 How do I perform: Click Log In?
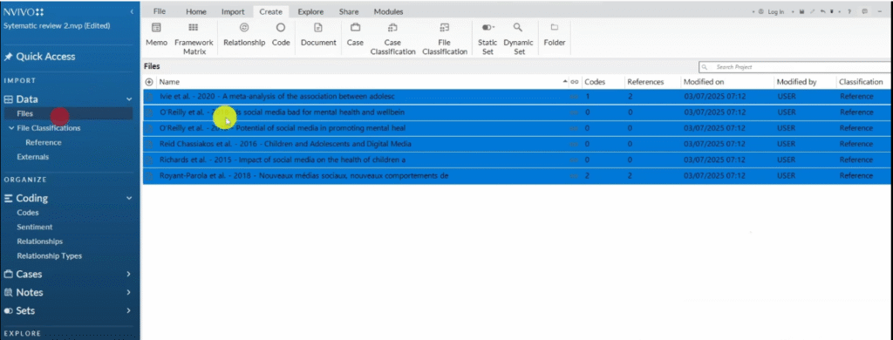(x=775, y=12)
